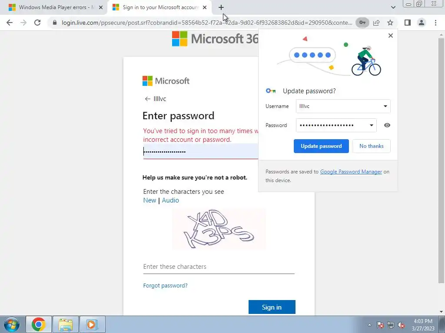This screenshot has height=333, width=445.
Task: Open File Explorer from taskbar
Action: coord(66,324)
